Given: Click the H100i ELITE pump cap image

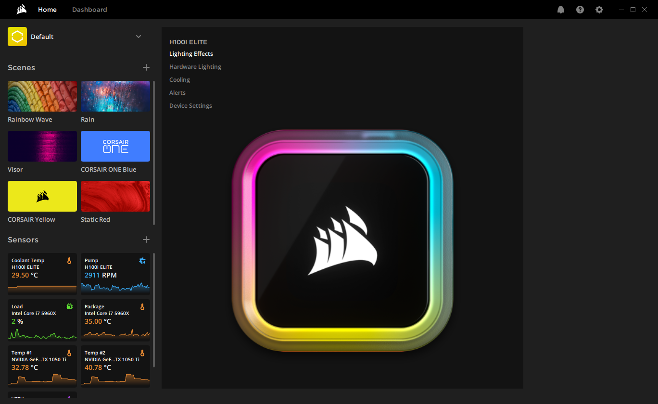Looking at the screenshot, I should point(342,240).
